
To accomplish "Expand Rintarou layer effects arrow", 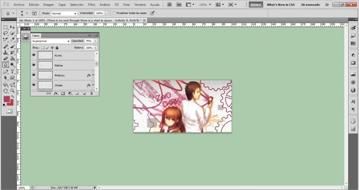I will 93,75.
